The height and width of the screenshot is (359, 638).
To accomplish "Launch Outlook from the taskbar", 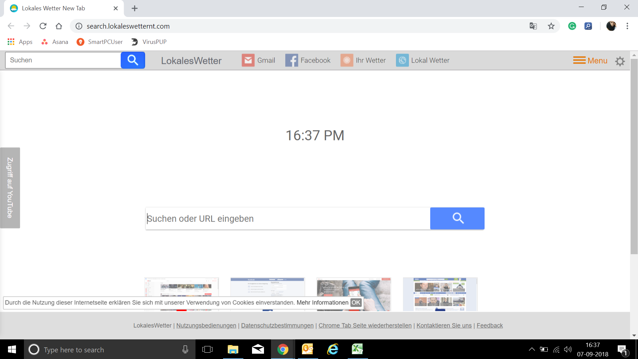I will point(308,349).
